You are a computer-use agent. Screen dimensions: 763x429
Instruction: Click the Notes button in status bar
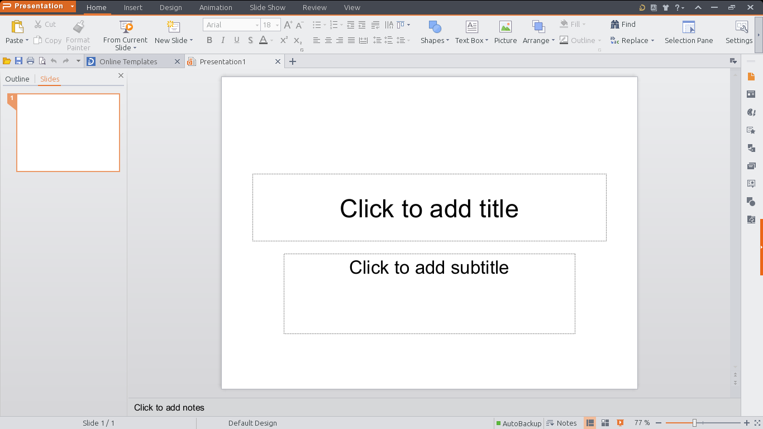click(562, 423)
